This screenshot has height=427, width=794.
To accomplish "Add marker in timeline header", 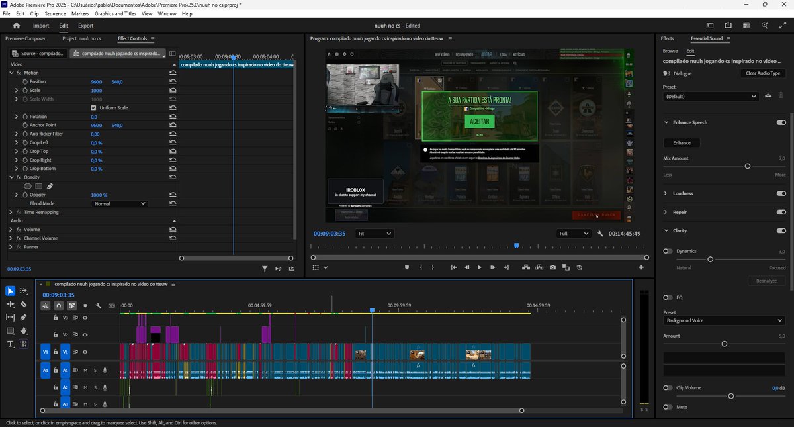I will 85,306.
